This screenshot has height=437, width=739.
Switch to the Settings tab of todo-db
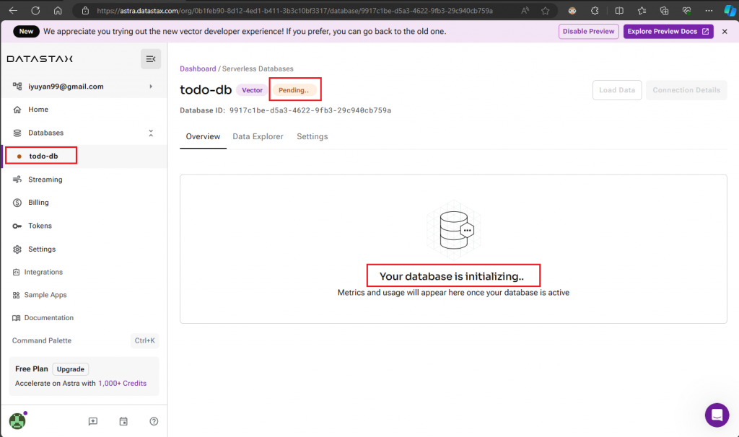click(312, 136)
